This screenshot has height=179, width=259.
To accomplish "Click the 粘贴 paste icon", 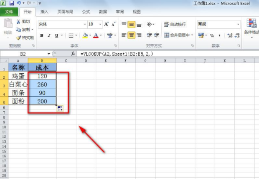I will tap(8, 23).
